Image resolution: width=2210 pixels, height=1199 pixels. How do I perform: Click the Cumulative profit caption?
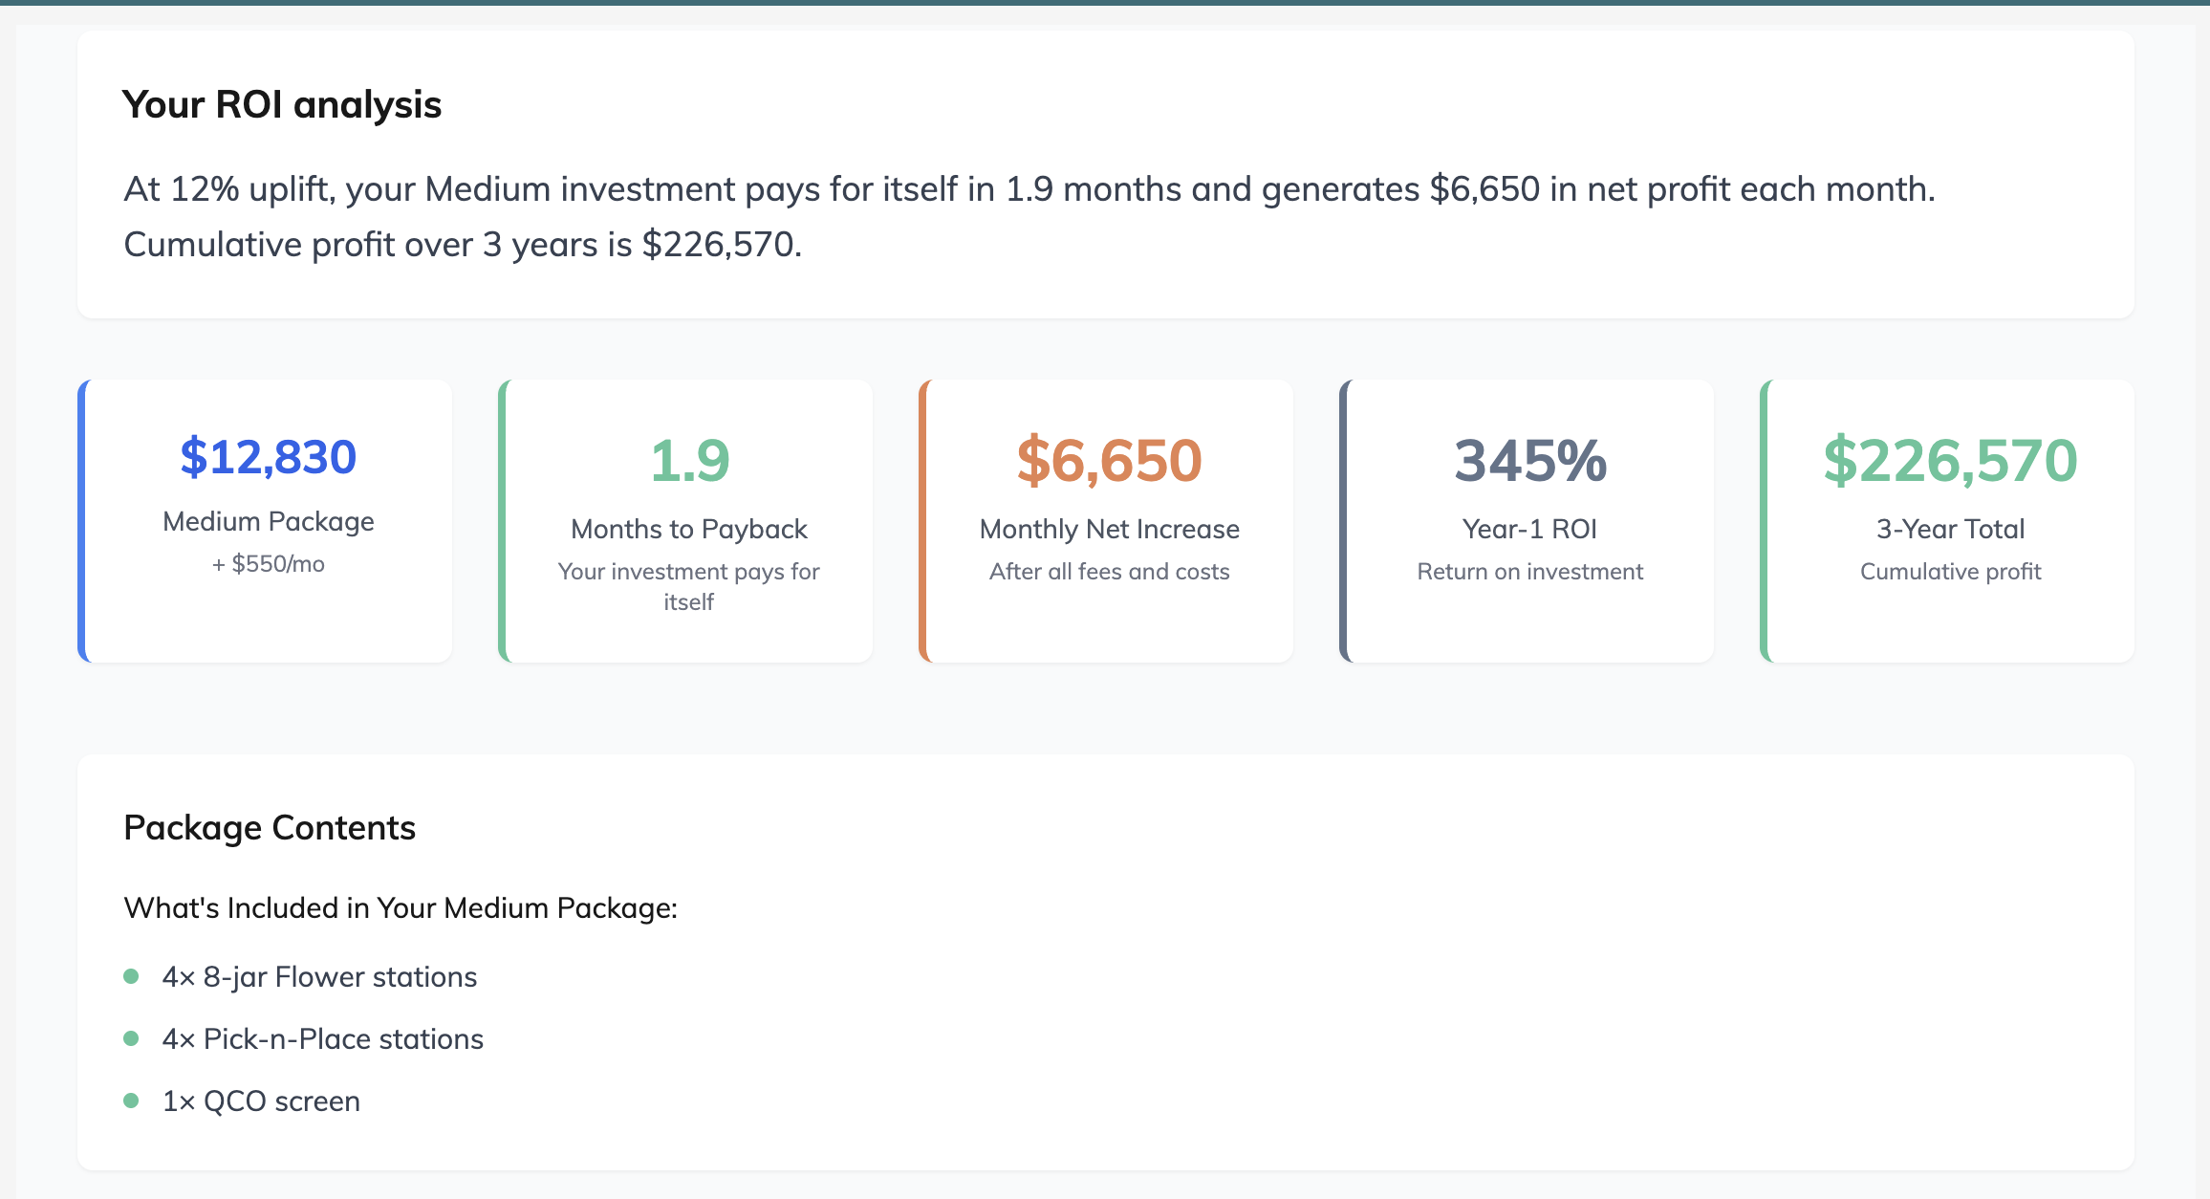tap(1950, 572)
